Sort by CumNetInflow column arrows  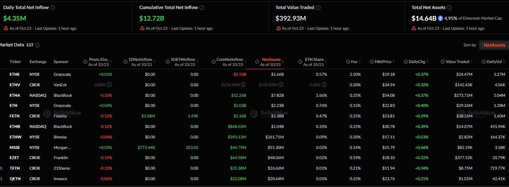(245, 62)
